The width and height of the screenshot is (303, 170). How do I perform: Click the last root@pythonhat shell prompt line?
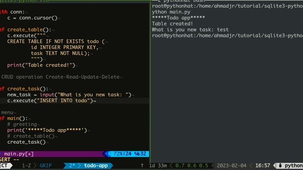point(227,35)
